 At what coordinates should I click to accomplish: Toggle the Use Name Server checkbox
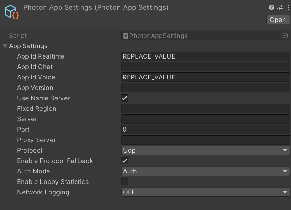[x=124, y=98]
